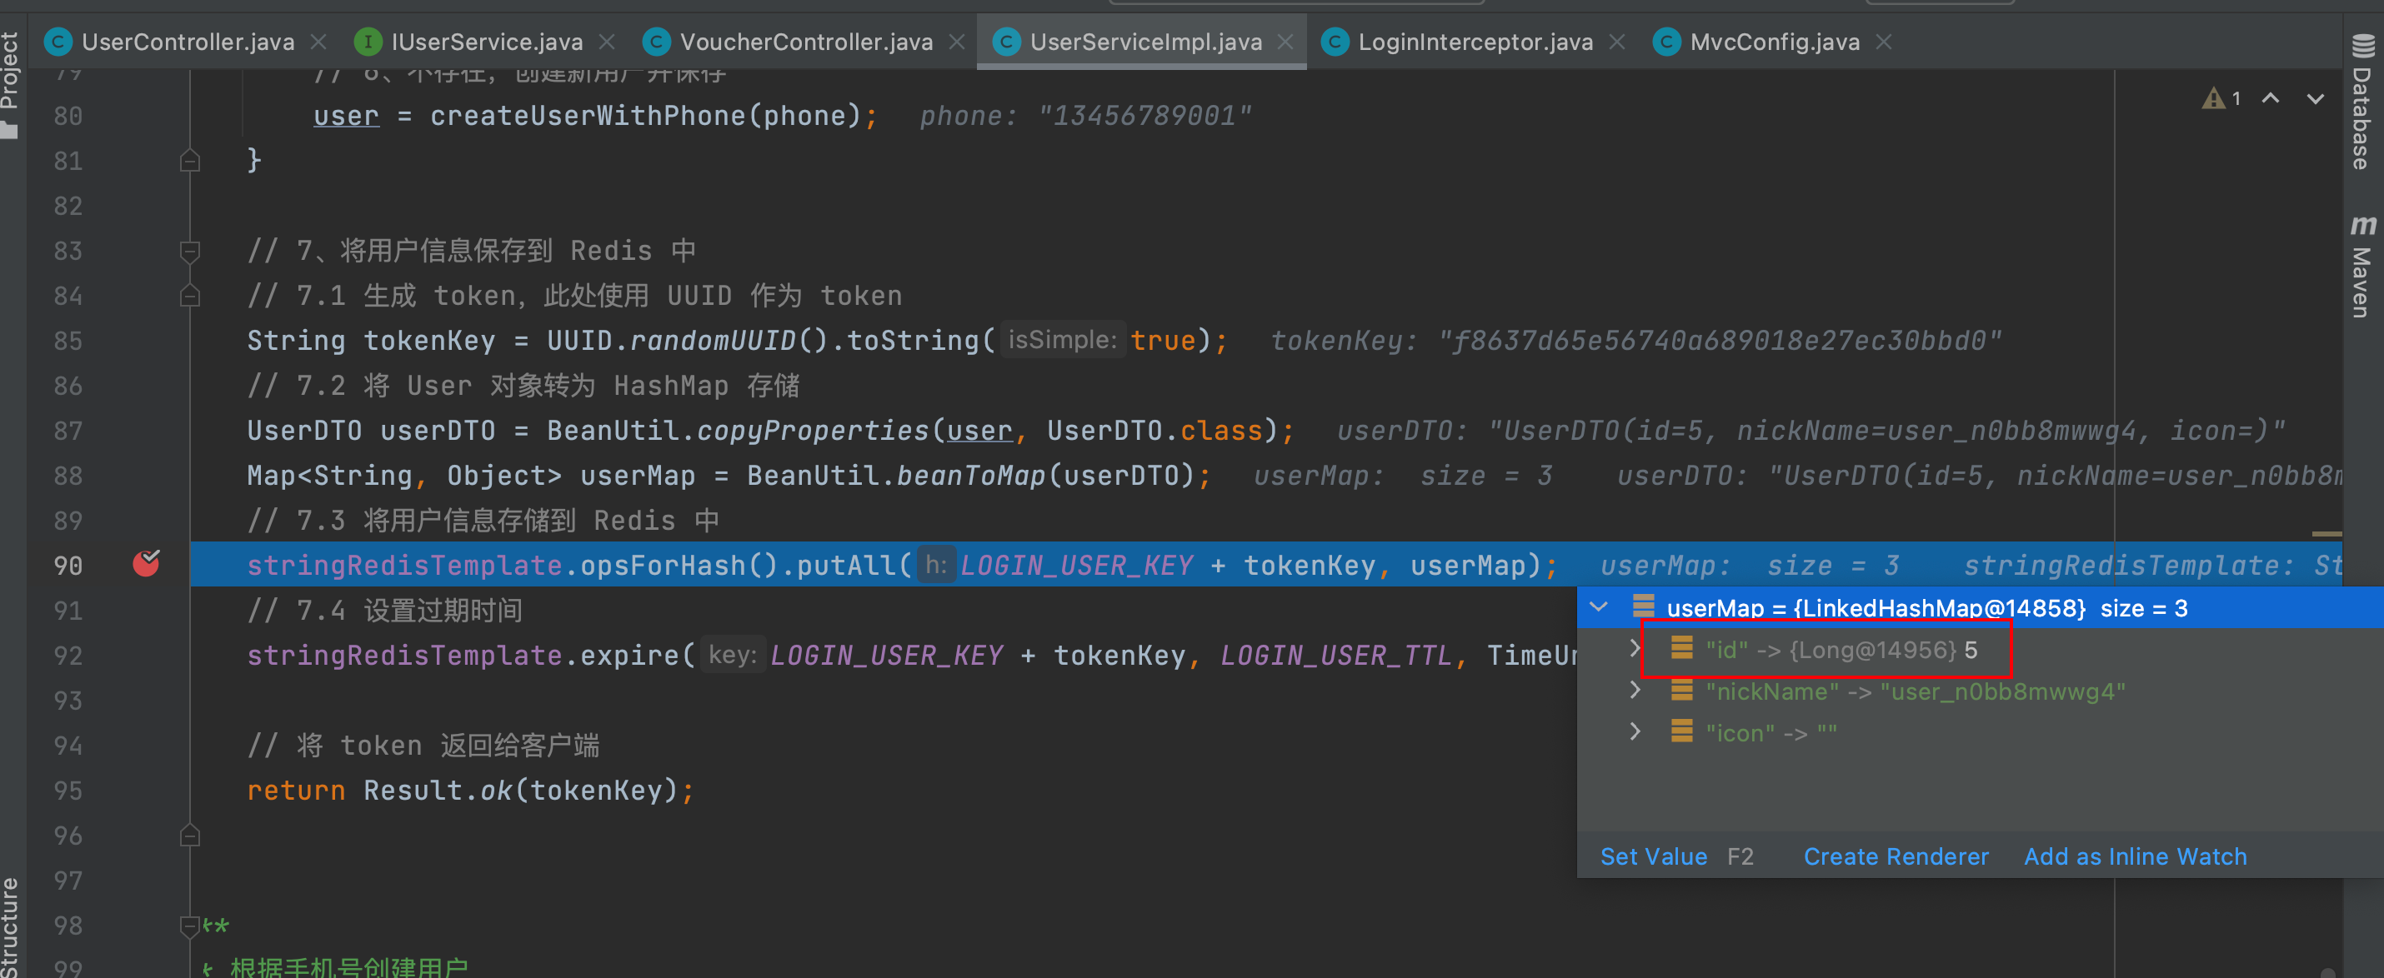This screenshot has width=2384, height=978.
Task: Close the UserController.java tab
Action: tap(318, 42)
